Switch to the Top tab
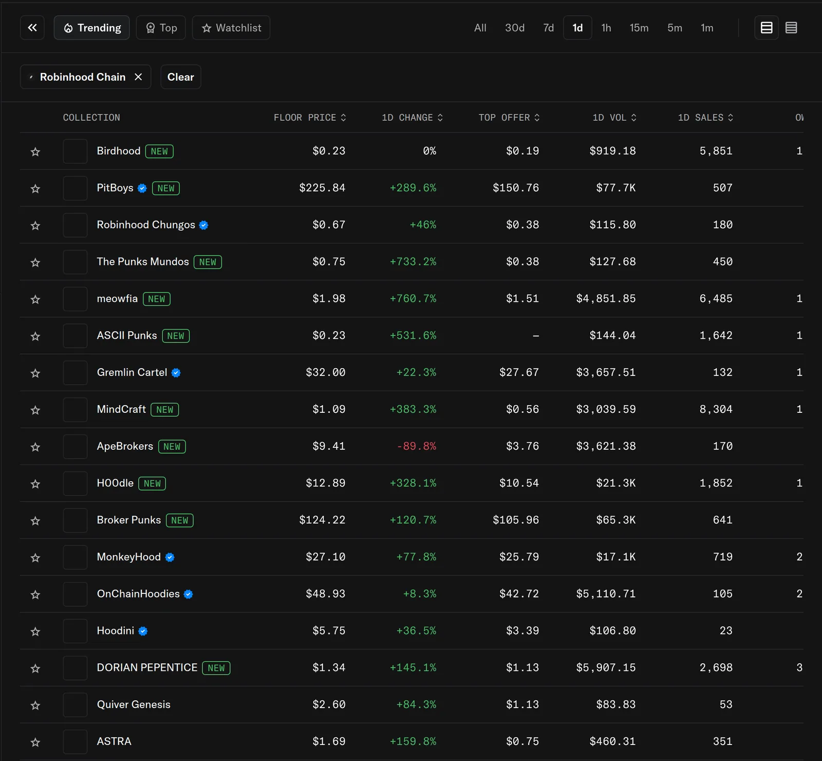This screenshot has height=761, width=822. pyautogui.click(x=161, y=28)
